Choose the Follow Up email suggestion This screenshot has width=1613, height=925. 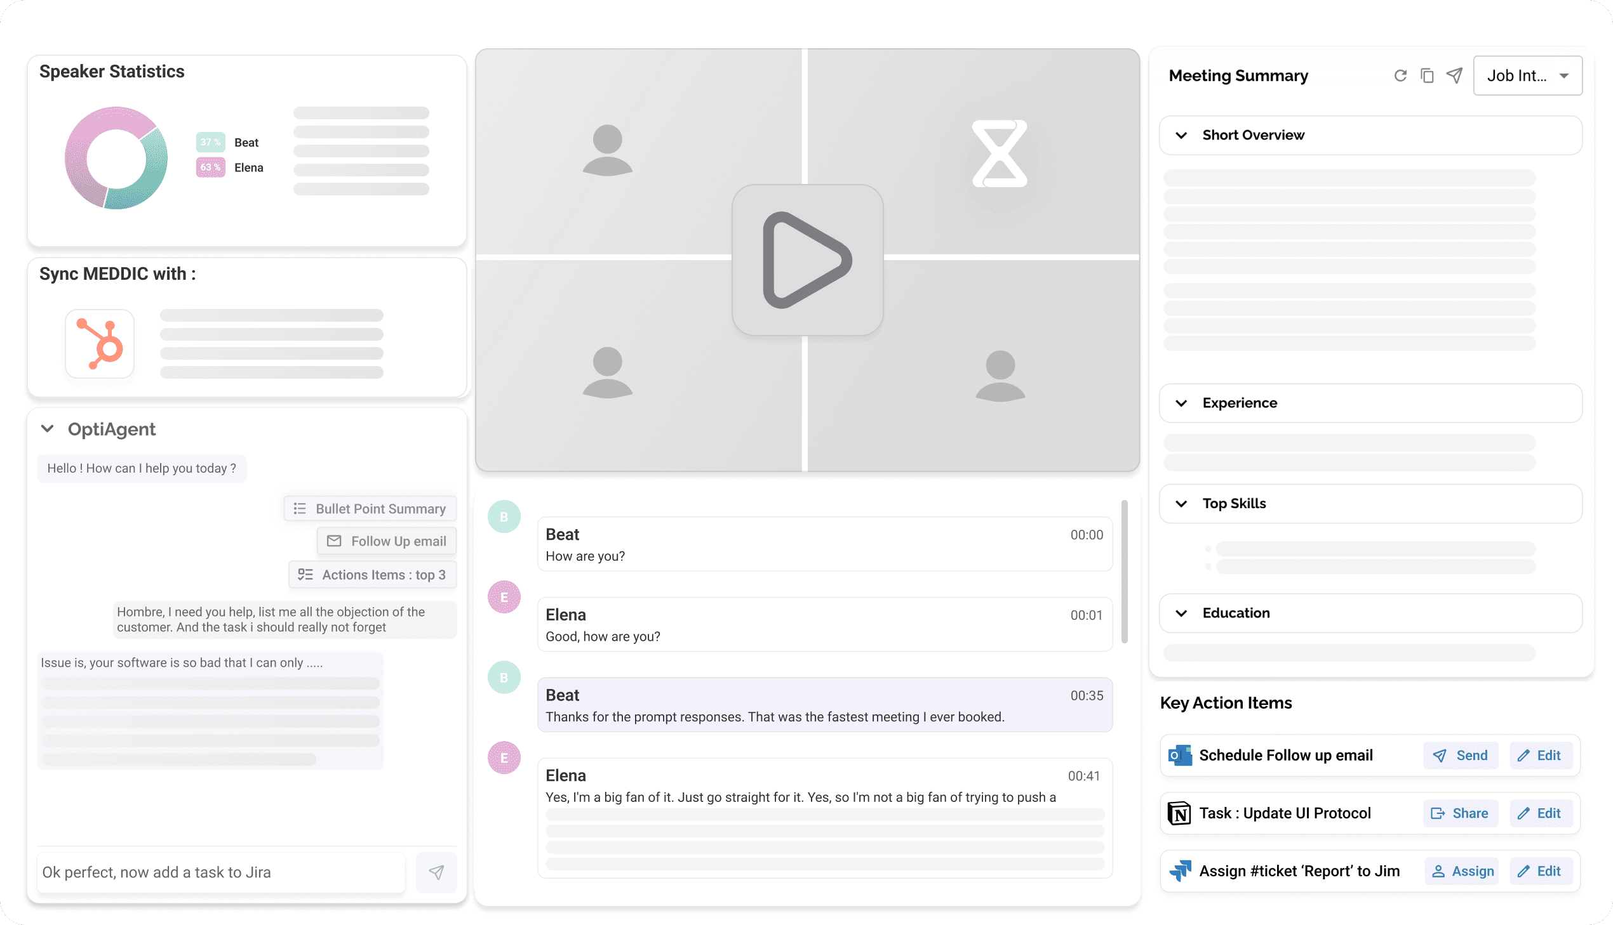pos(387,541)
